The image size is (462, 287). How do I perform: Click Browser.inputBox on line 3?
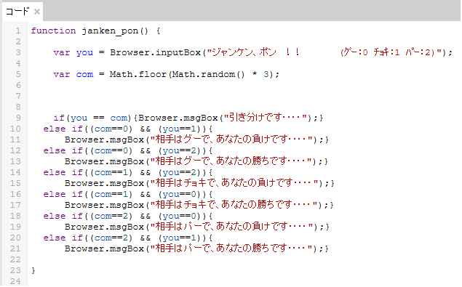point(155,52)
